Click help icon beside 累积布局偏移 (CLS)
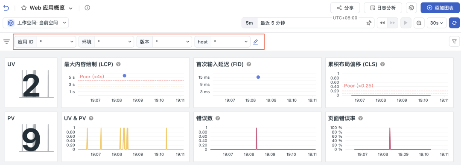Image resolution: width=461 pixels, height=165 pixels. pos(382,64)
